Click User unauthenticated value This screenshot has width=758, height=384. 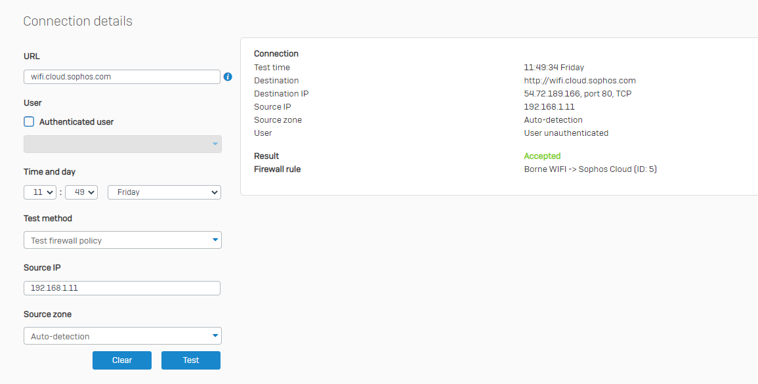pos(566,133)
